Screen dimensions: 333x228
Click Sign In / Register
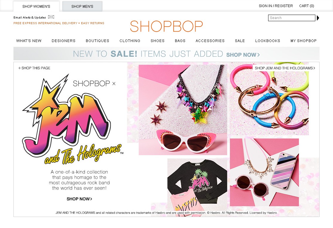coord(276,6)
